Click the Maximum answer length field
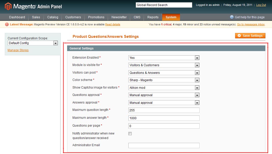This screenshot has width=272, height=154. [x=164, y=118]
